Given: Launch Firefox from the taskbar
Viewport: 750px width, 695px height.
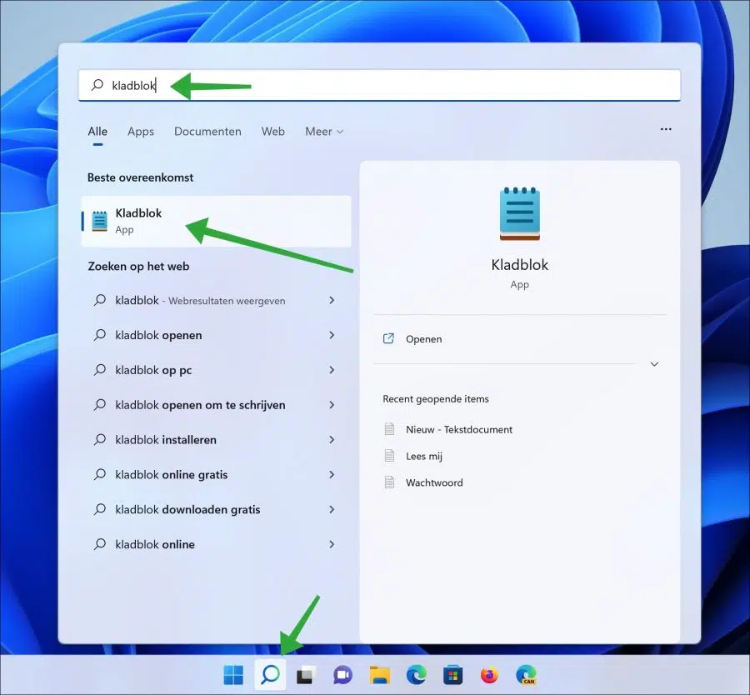Looking at the screenshot, I should [489, 675].
